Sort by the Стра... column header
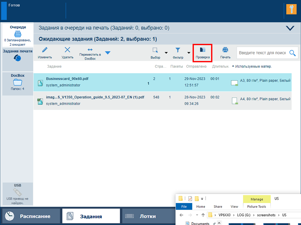Image resolution: width=301 pixels, height=225 pixels. 160,66
